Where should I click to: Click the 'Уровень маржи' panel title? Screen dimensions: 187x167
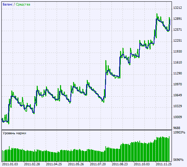(14, 133)
